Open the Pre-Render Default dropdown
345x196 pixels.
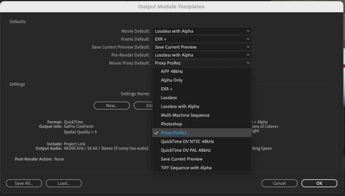point(202,55)
